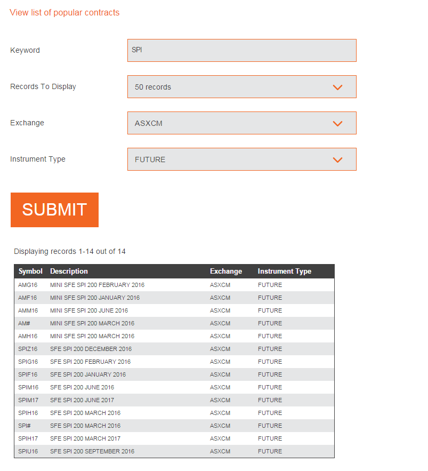
Task: Expand the Exchange dropdown chevron
Action: 337,123
